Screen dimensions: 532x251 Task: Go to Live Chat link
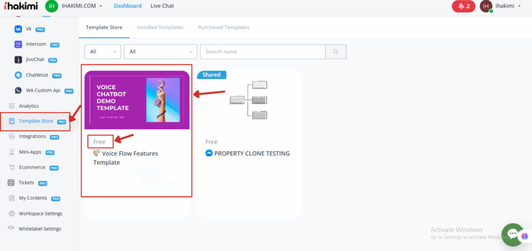[162, 6]
